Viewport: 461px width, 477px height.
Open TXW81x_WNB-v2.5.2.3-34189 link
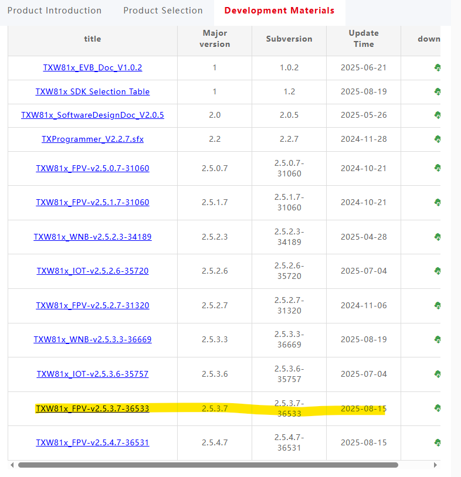[93, 237]
